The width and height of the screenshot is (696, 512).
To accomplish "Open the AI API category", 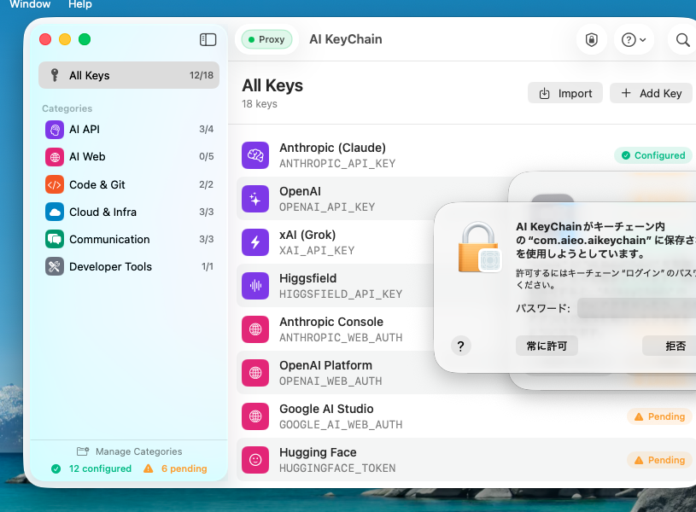I will point(128,130).
